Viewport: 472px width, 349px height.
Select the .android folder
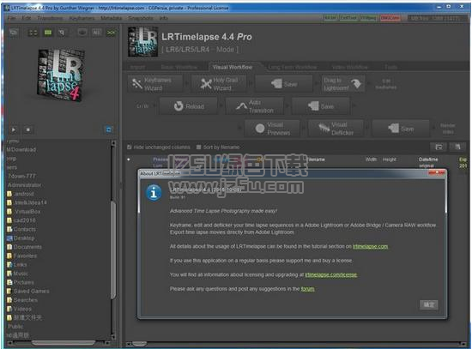point(21,194)
